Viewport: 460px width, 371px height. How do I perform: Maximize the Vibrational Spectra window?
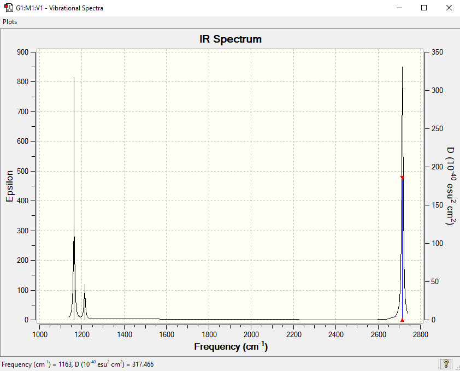424,8
